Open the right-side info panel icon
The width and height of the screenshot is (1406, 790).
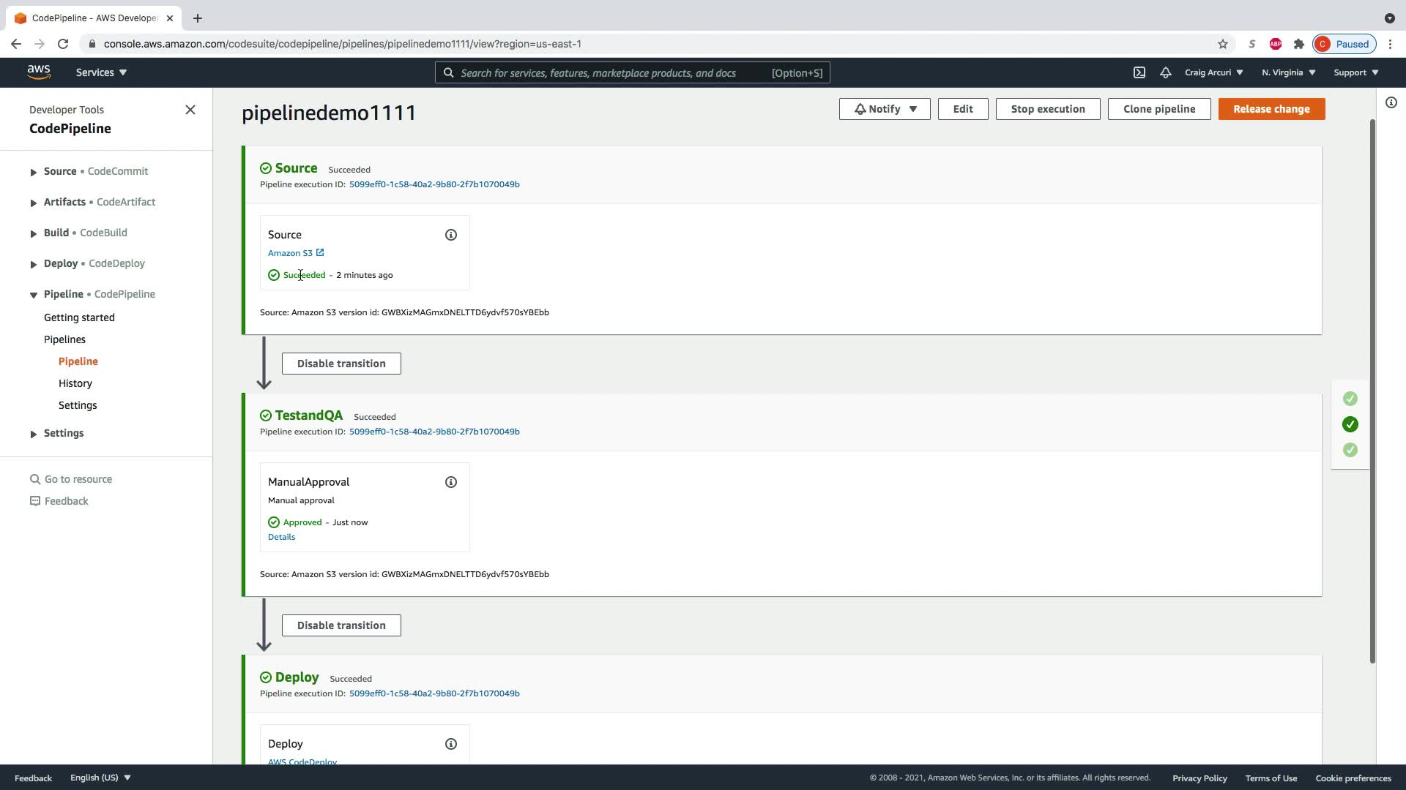[1391, 103]
